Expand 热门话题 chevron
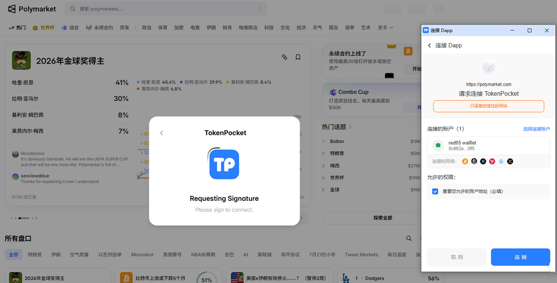Screen dimensions: 557x283 coord(350,127)
